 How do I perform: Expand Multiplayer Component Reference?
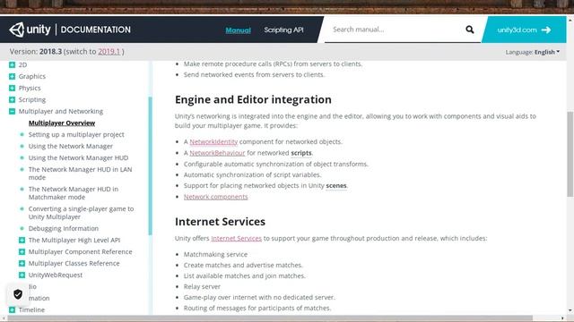pos(22,251)
